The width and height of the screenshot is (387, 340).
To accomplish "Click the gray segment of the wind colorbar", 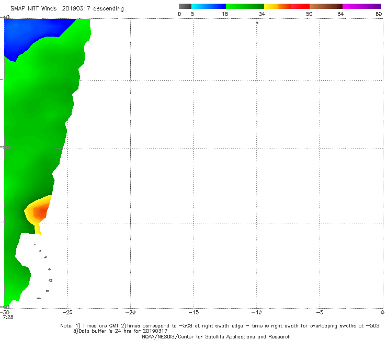I will coord(185,6).
